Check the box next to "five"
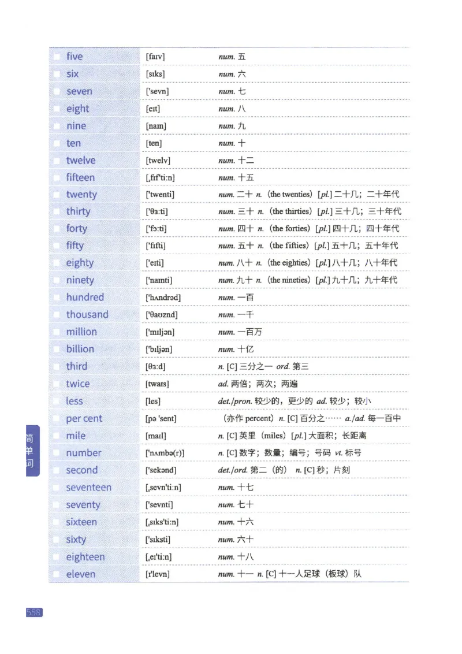Image resolution: width=462 pixels, height=654 pixels. pyautogui.click(x=56, y=57)
